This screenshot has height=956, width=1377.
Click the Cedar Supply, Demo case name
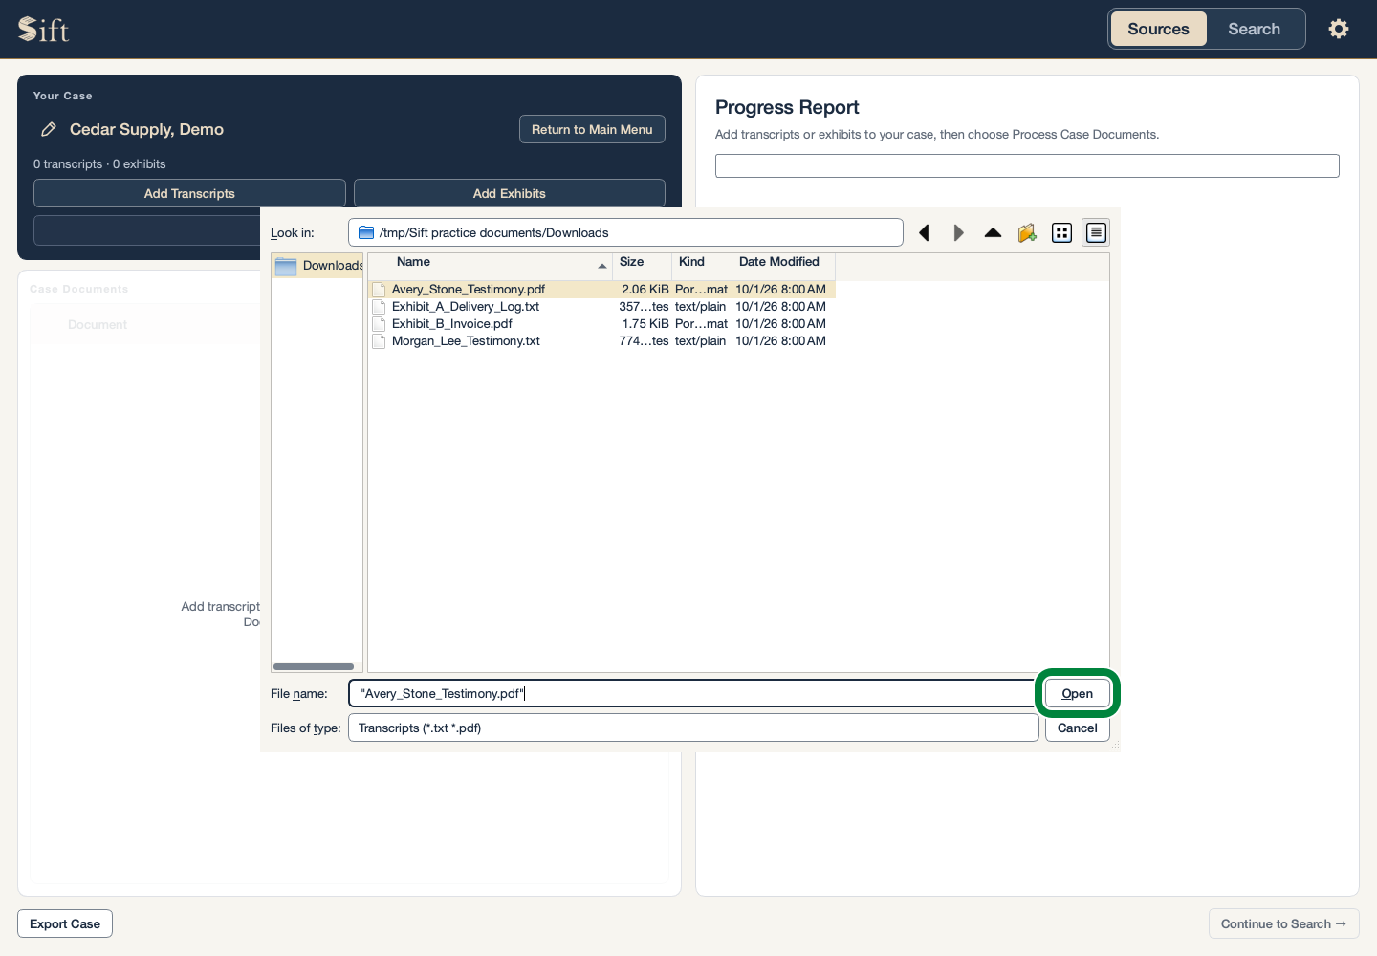point(146,129)
